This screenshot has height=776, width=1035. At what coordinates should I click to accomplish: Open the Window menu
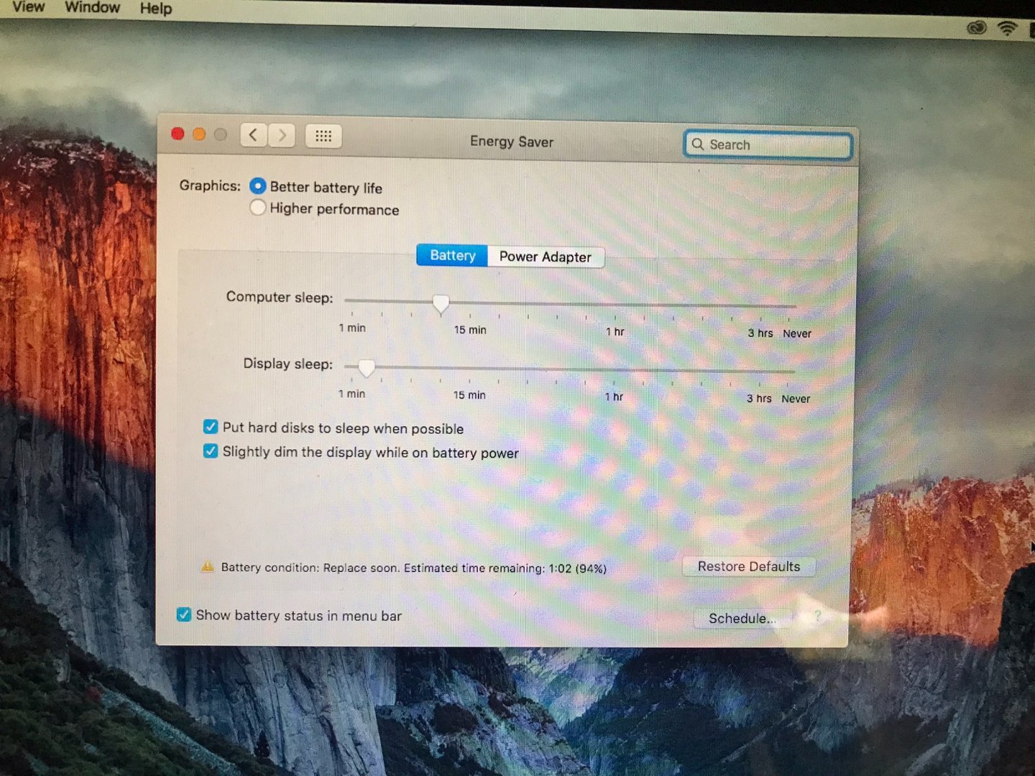(93, 7)
